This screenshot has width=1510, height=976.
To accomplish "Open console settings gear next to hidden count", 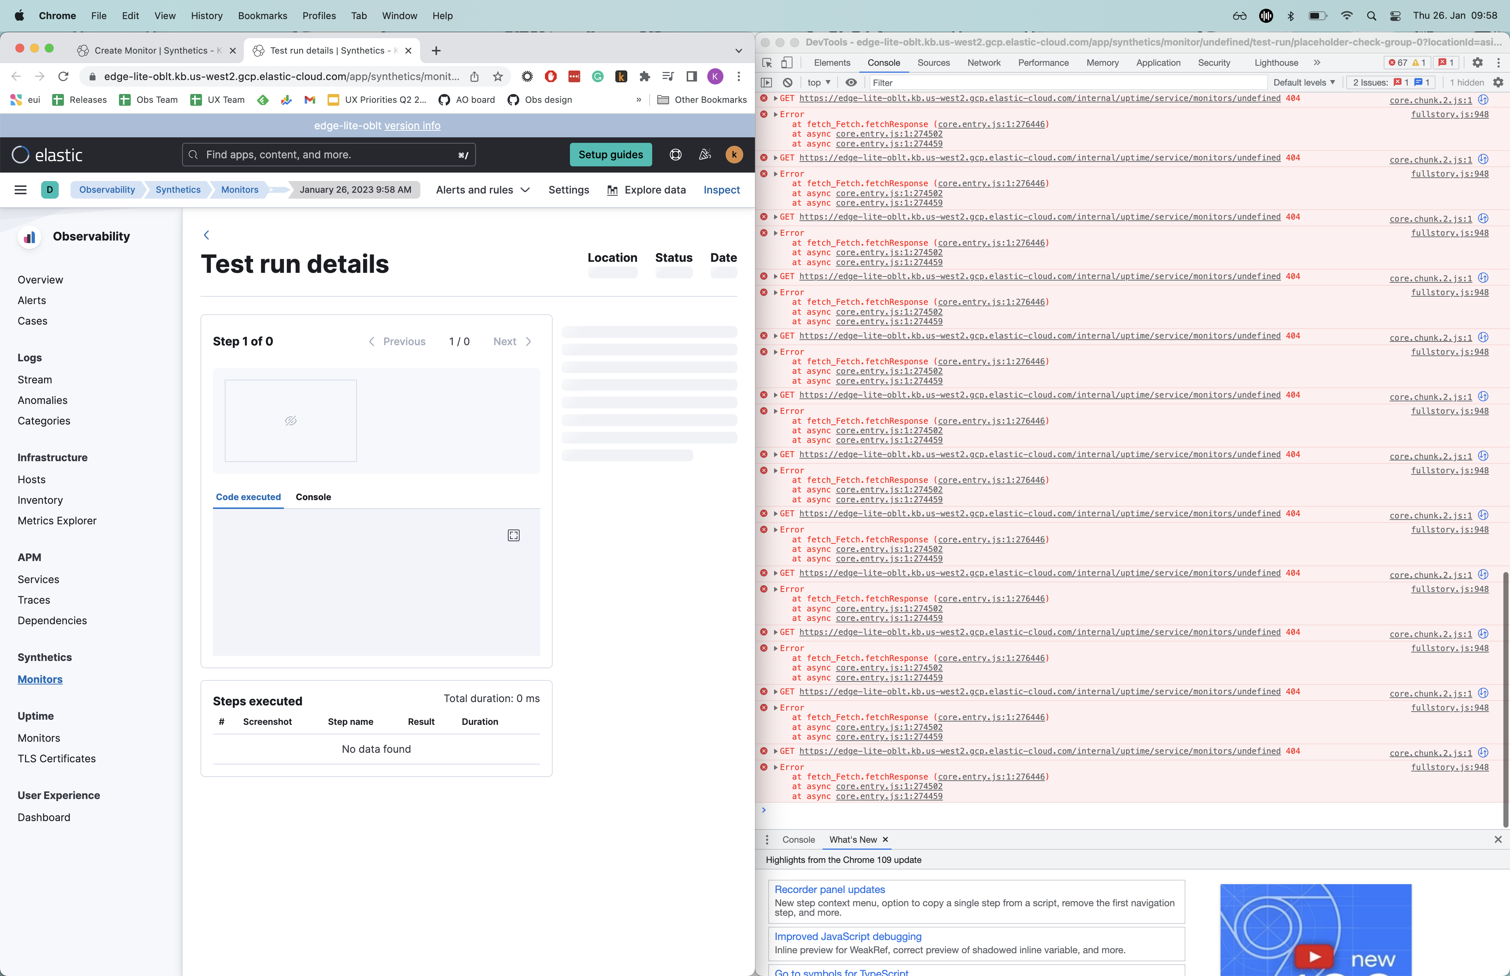I will pos(1498,82).
